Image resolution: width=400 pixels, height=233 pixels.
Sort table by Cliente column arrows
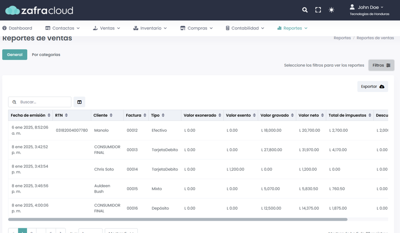[x=111, y=115]
